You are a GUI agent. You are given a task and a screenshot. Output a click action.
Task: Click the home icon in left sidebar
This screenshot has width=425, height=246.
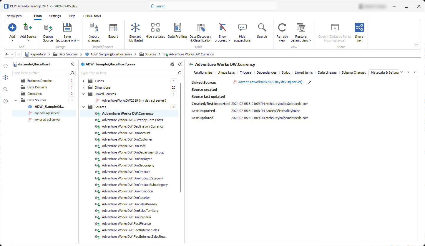[x=6, y=65]
